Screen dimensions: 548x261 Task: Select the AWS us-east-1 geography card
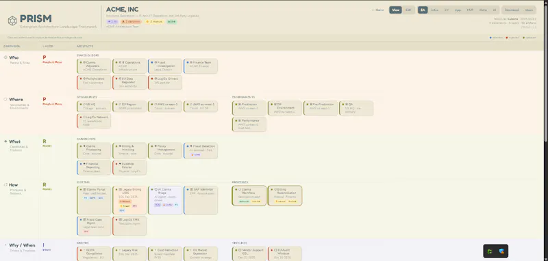pos(165,107)
